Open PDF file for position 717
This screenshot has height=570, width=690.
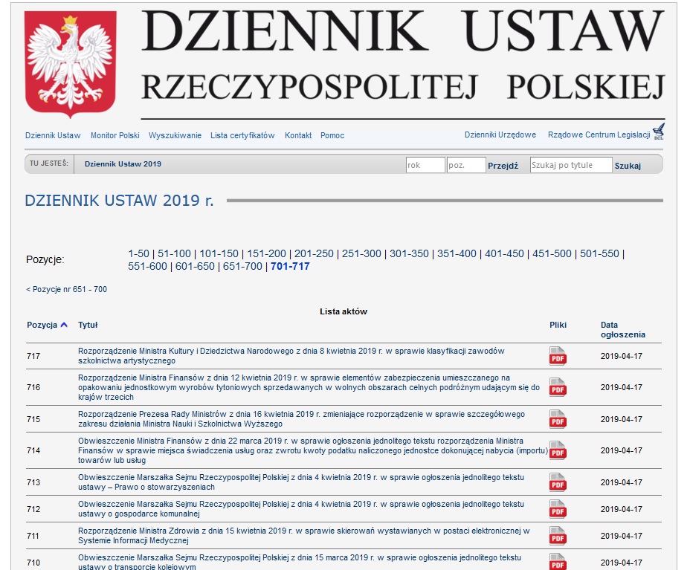[558, 356]
